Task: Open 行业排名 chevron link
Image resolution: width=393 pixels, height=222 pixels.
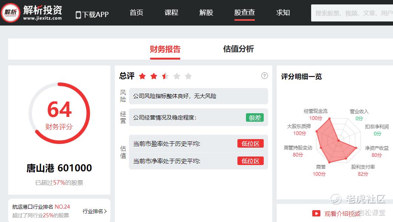Action: click(95, 211)
